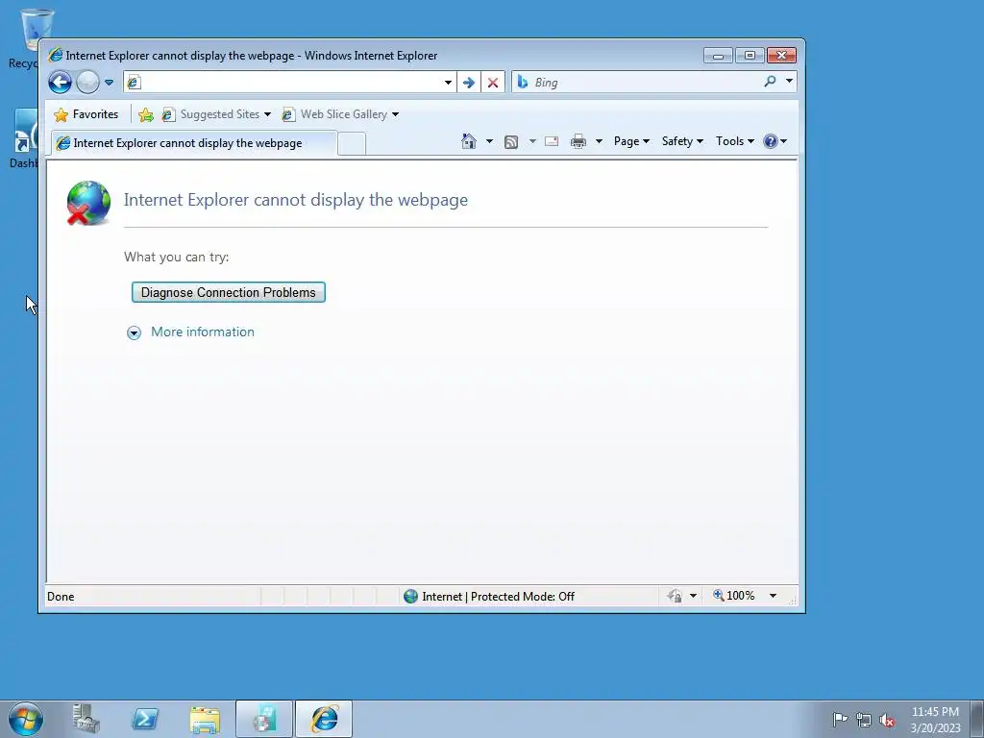Open the Web Slice Gallery link
Screen dimensions: 984x738
point(340,114)
